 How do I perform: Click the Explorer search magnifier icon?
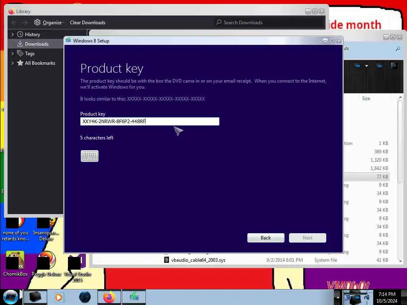(x=397, y=48)
